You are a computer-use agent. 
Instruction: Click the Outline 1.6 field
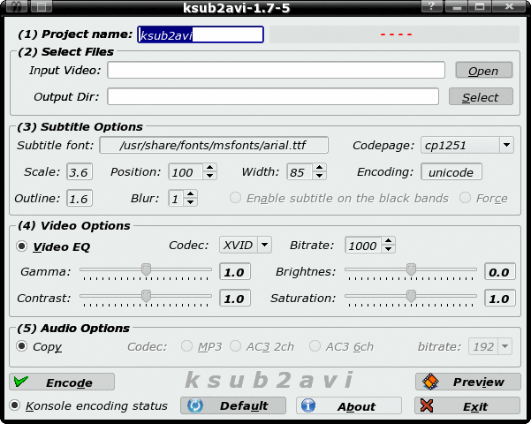(80, 198)
